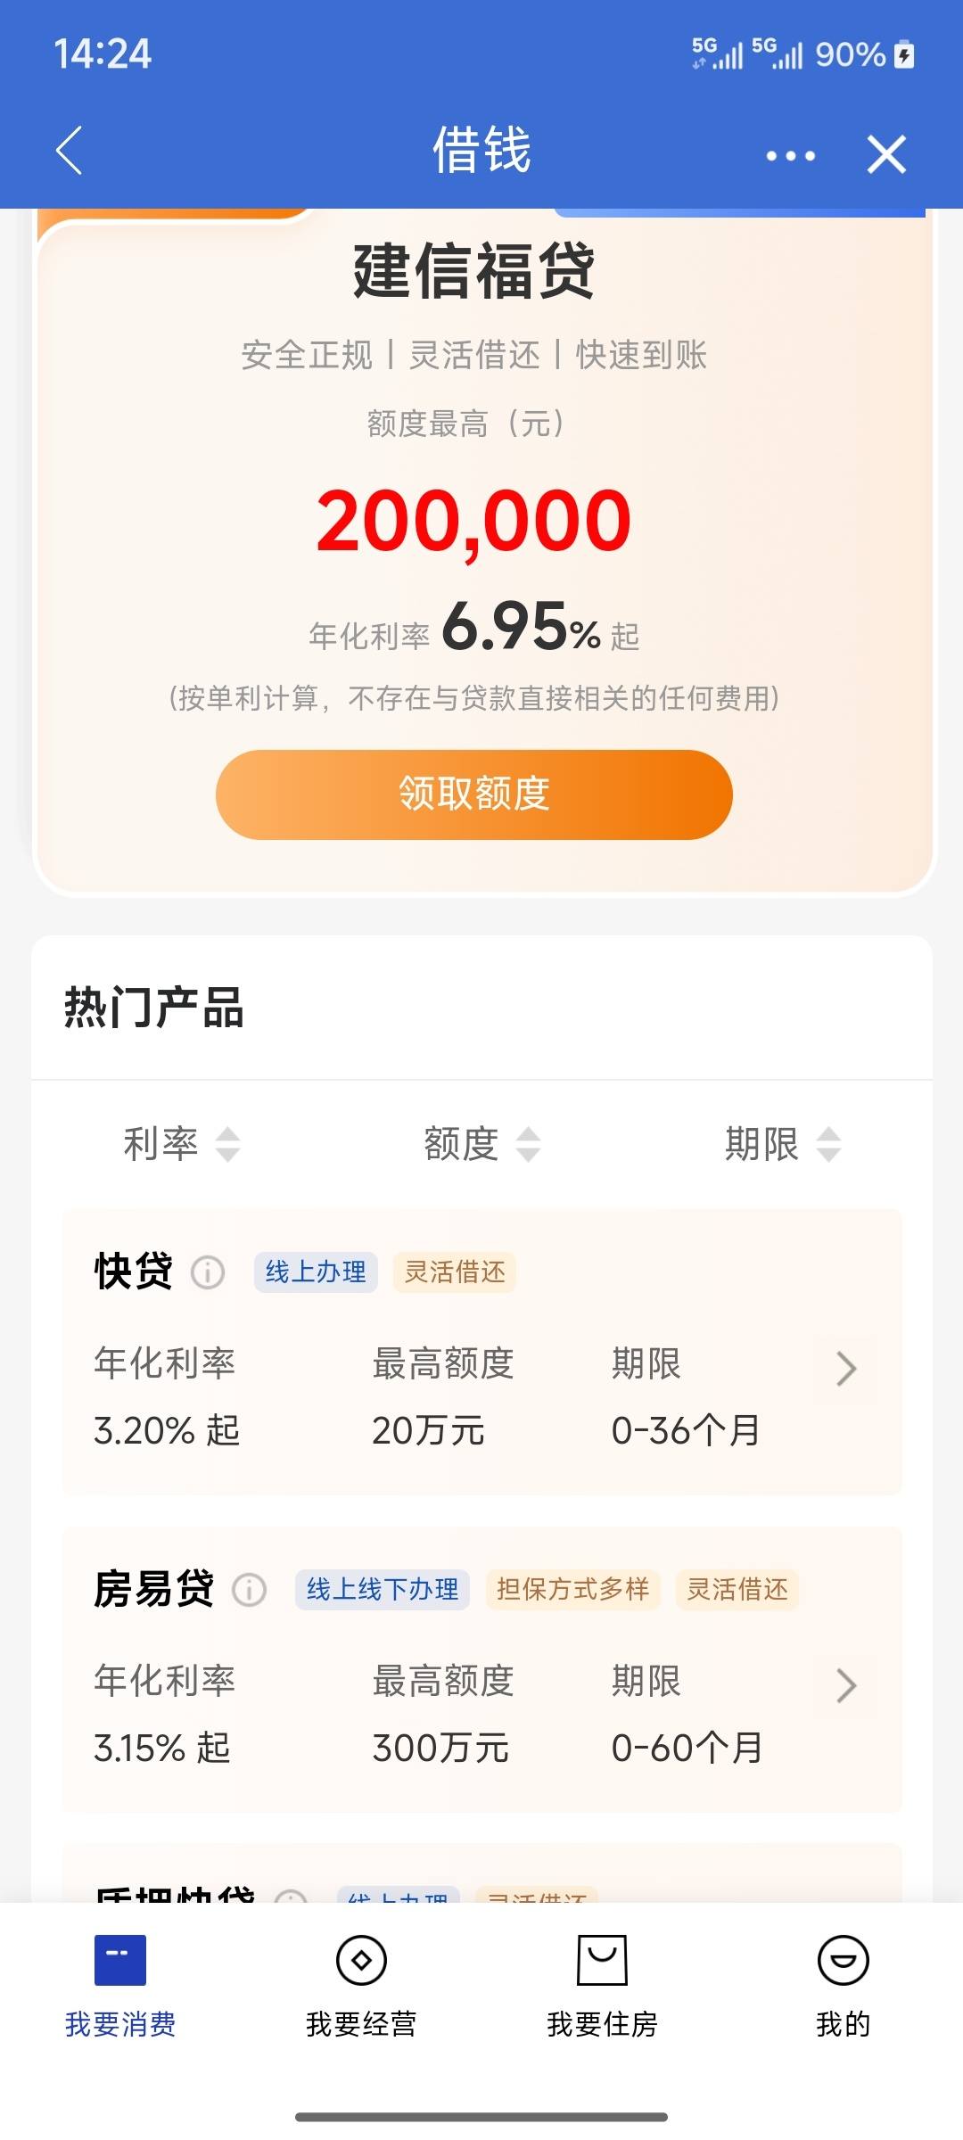Open the 我要住房 bag icon
This screenshot has height=2140, width=963.
click(x=602, y=1960)
